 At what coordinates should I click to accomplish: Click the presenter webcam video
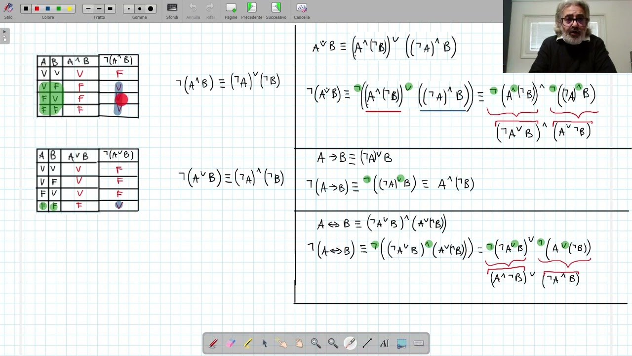567,37
